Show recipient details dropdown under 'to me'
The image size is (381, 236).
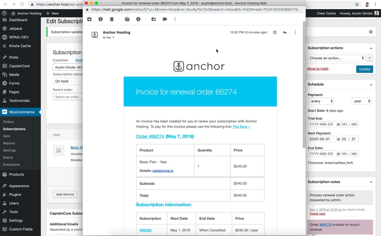click(x=114, y=38)
